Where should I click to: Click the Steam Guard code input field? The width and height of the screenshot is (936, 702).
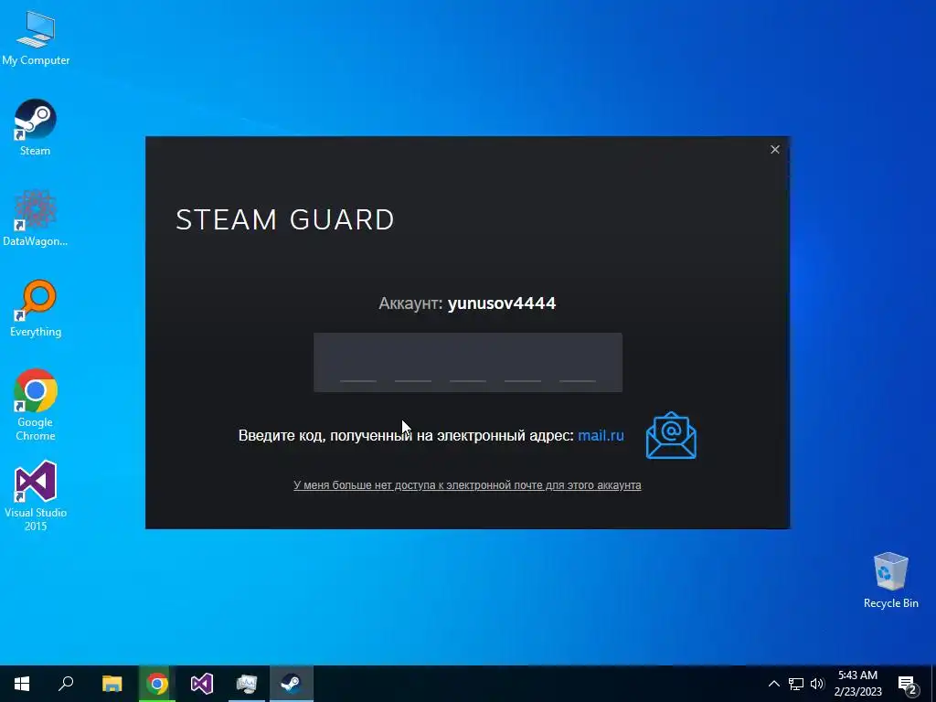point(468,362)
